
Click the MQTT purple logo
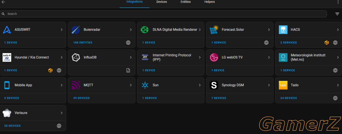tap(76, 85)
